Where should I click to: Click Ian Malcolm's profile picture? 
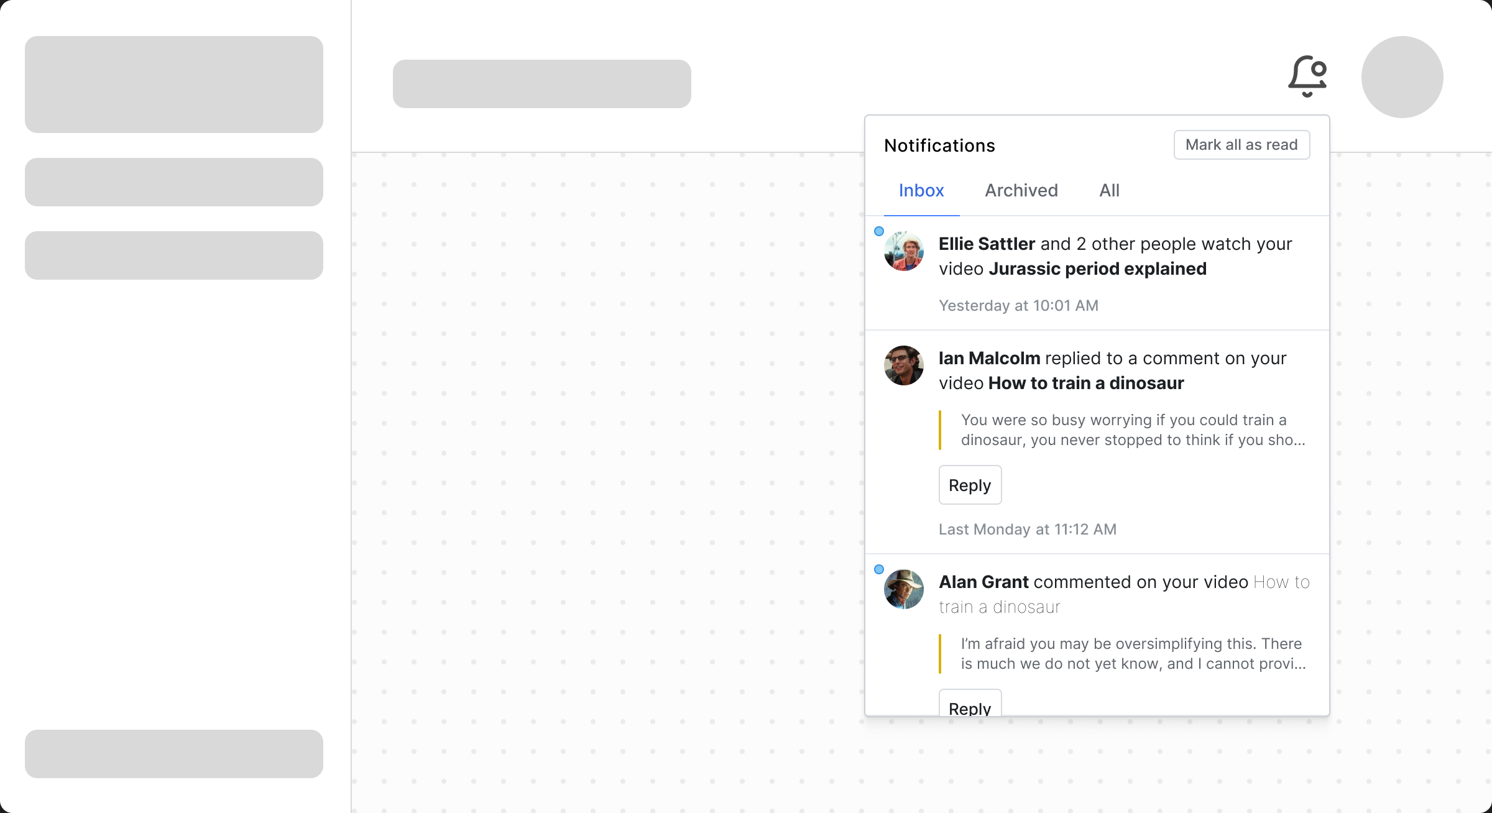(x=903, y=365)
